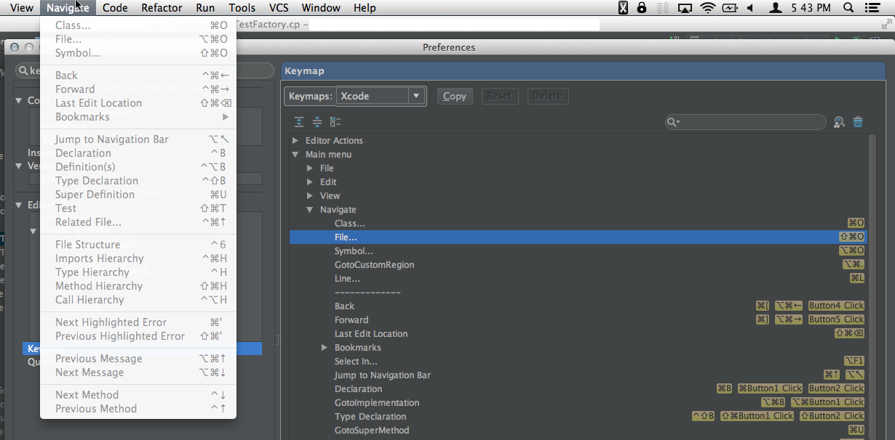Viewport: 895px width, 440px height.
Task: Click magnifier icon inside keymap search field
Action: coord(672,123)
